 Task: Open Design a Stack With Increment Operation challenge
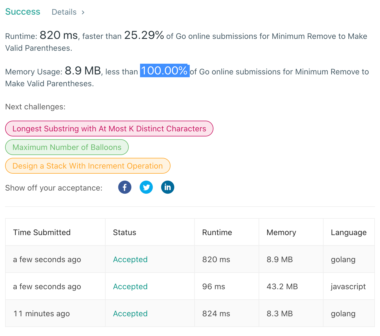pyautogui.click(x=88, y=166)
